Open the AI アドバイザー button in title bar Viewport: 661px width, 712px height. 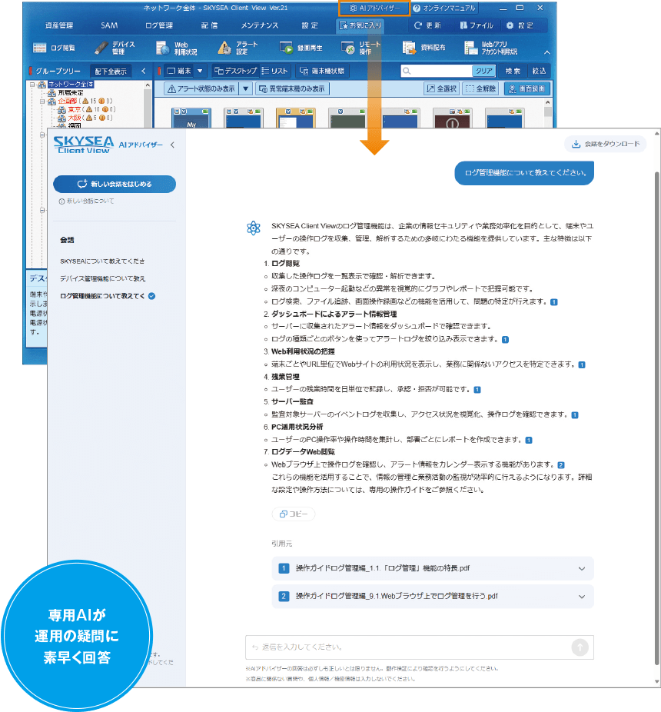(374, 8)
